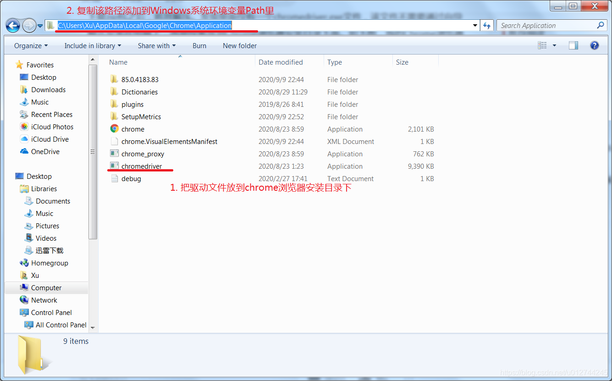Image resolution: width=612 pixels, height=381 pixels.
Task: Click the chromedriver file name
Action: click(x=142, y=166)
